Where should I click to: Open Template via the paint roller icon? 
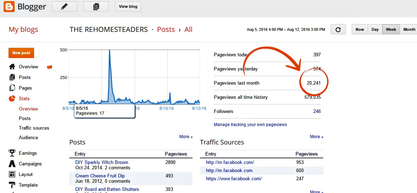[12, 185]
